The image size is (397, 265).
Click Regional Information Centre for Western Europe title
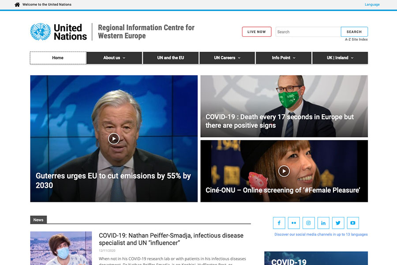[146, 32]
